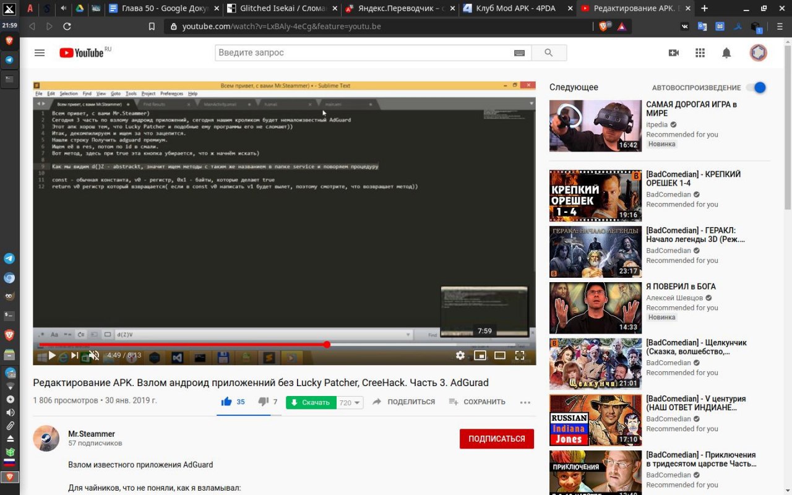Click СОХРАНИТЬ save to playlist
The width and height of the screenshot is (792, 495).
(477, 402)
